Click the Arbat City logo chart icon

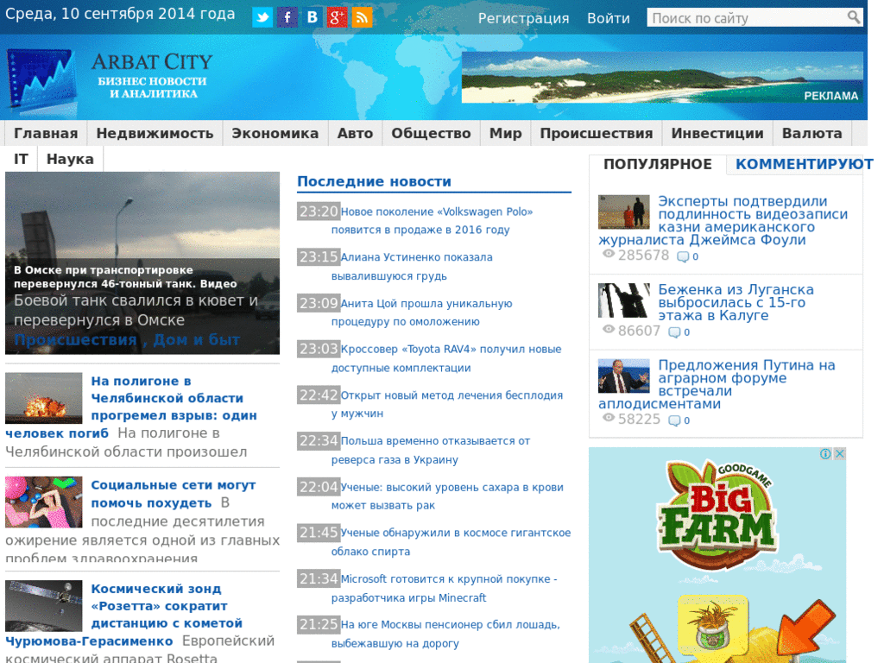click(42, 80)
